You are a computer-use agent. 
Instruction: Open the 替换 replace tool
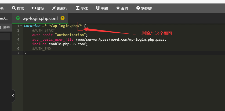(x=38, y=8)
